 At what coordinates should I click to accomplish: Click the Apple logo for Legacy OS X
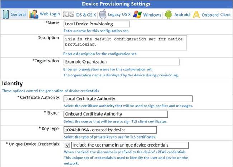coord(103,15)
